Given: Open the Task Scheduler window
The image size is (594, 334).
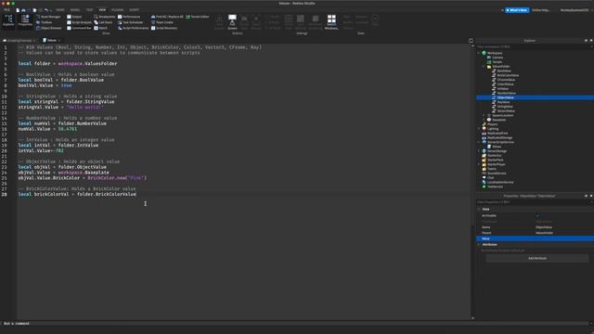Looking at the screenshot, I should pos(131,22).
